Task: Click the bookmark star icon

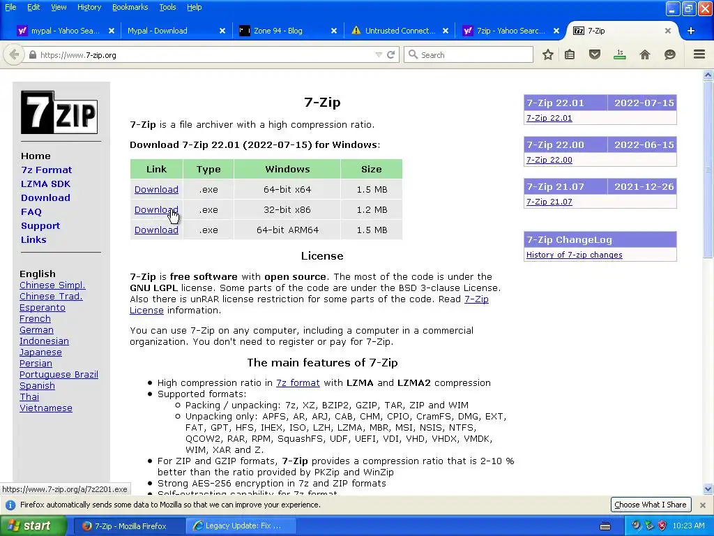Action: [x=548, y=54]
